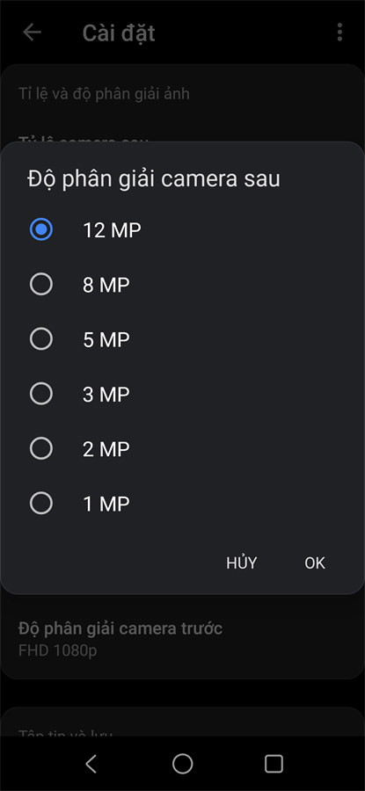The image size is (365, 791).
Task: Click the Độ phân giải camera sau title
Action: coord(153,179)
